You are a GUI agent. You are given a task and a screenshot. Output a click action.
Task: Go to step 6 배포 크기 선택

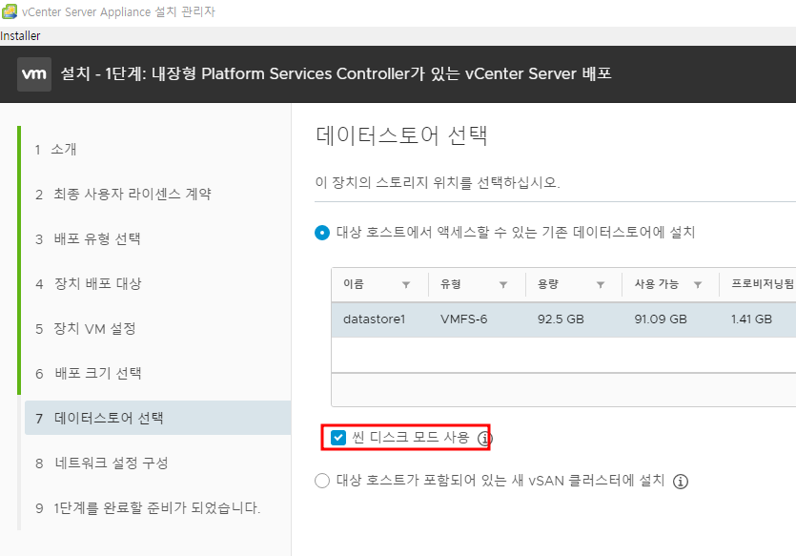pyautogui.click(x=89, y=373)
